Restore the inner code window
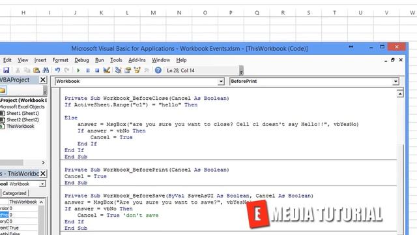417x235 pixels. 393,60
